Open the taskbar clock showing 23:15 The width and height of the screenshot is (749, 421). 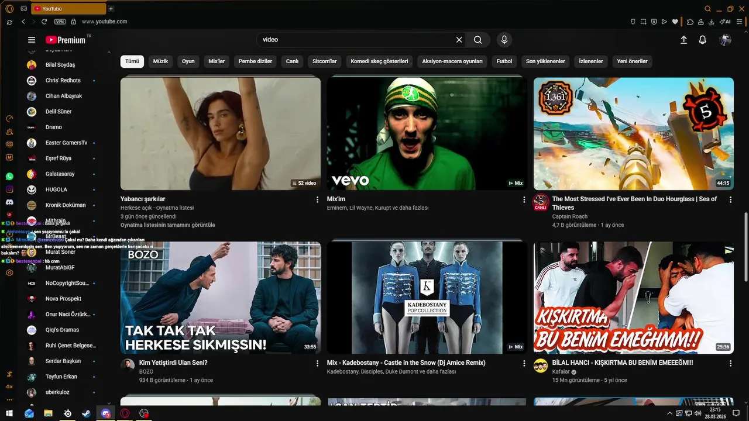point(715,413)
